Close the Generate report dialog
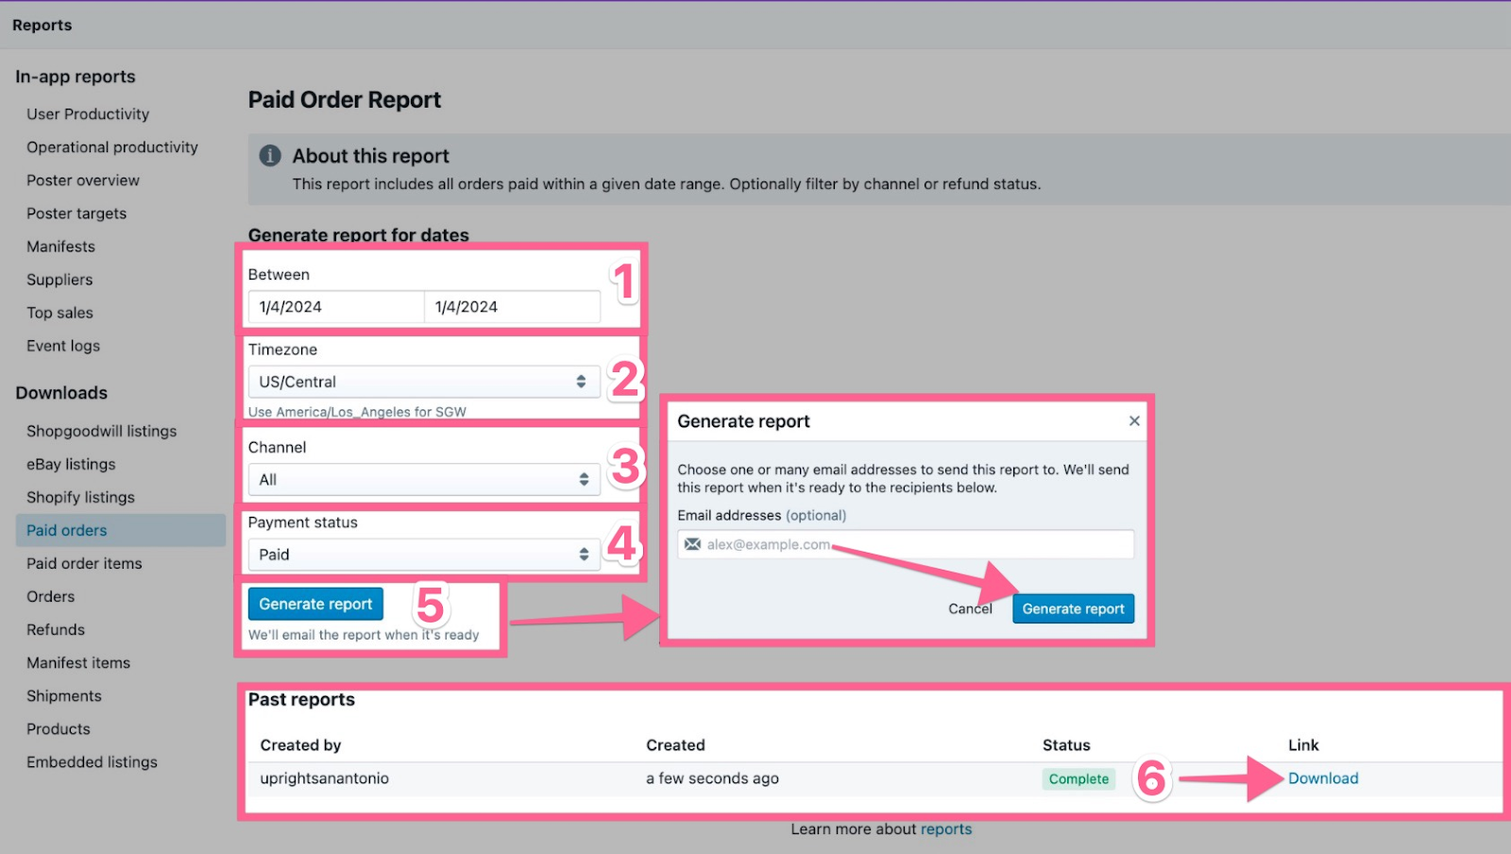Screen dimensions: 1511x854 tap(1134, 421)
